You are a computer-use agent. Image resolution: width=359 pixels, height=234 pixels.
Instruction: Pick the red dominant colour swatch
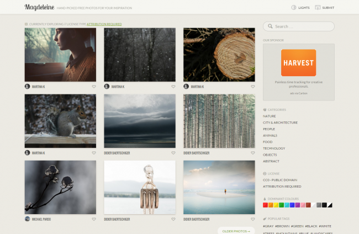(x=265, y=205)
